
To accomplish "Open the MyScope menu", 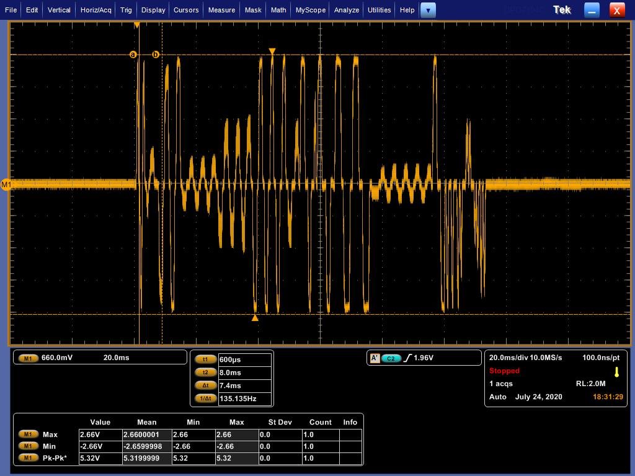I will coord(310,10).
